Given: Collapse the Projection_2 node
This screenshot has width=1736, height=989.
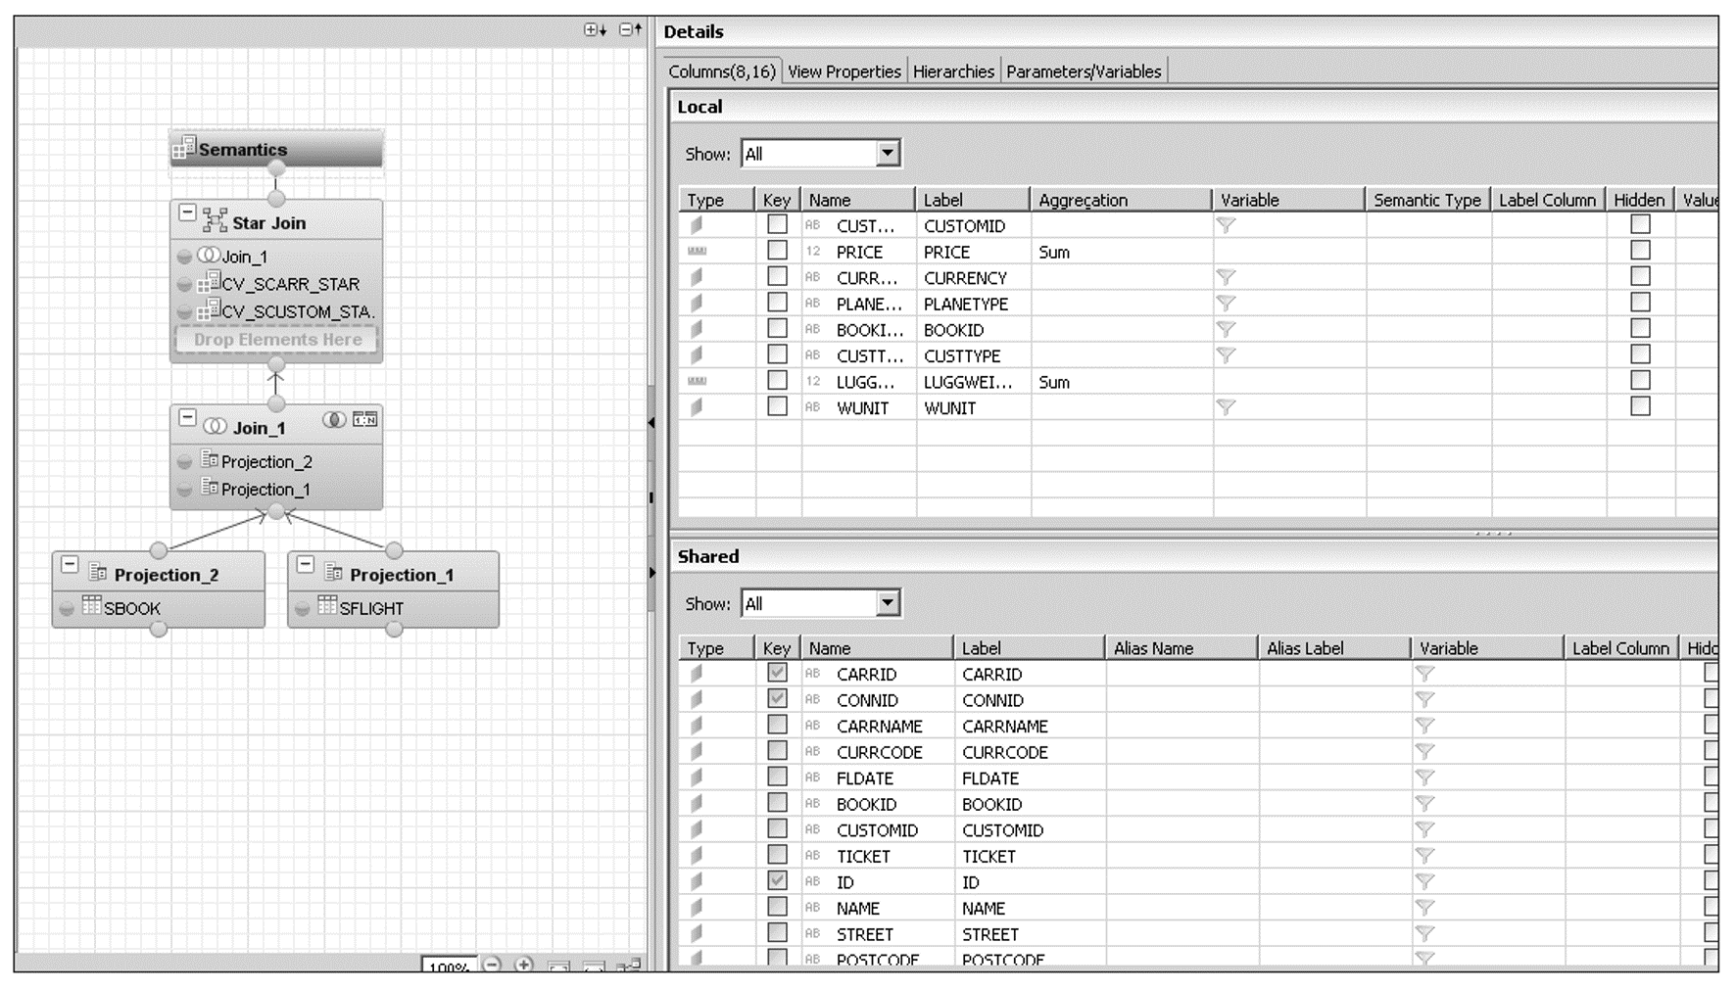Looking at the screenshot, I should coord(70,564).
